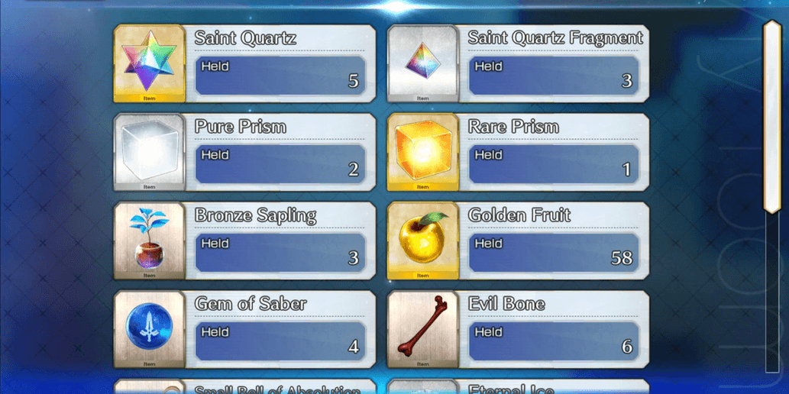
Task: Select the Gem of Saber Held quantity bar
Action: (280, 341)
